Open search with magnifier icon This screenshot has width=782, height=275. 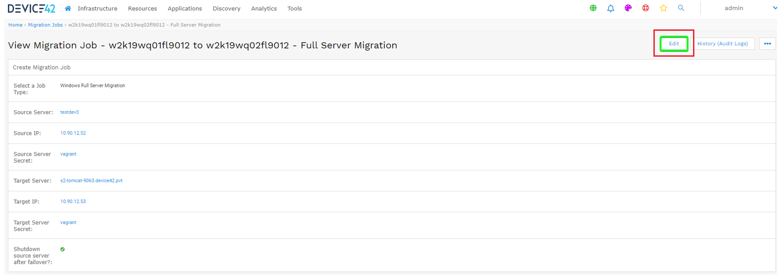(681, 8)
